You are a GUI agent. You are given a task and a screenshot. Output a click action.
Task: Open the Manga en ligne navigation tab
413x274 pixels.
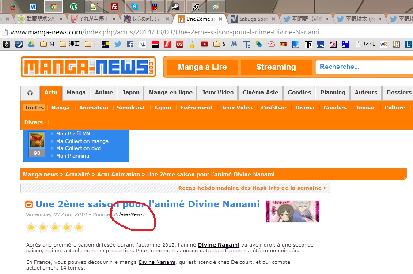[x=171, y=93]
